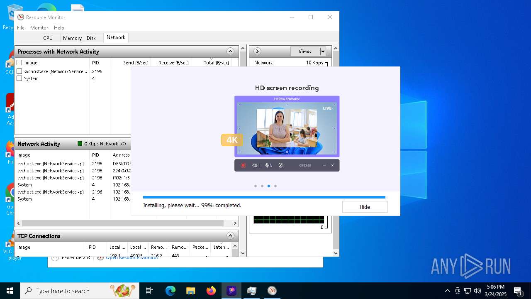Open HitPaw Edimakor taskbar icon
The width and height of the screenshot is (531, 299).
(231, 291)
